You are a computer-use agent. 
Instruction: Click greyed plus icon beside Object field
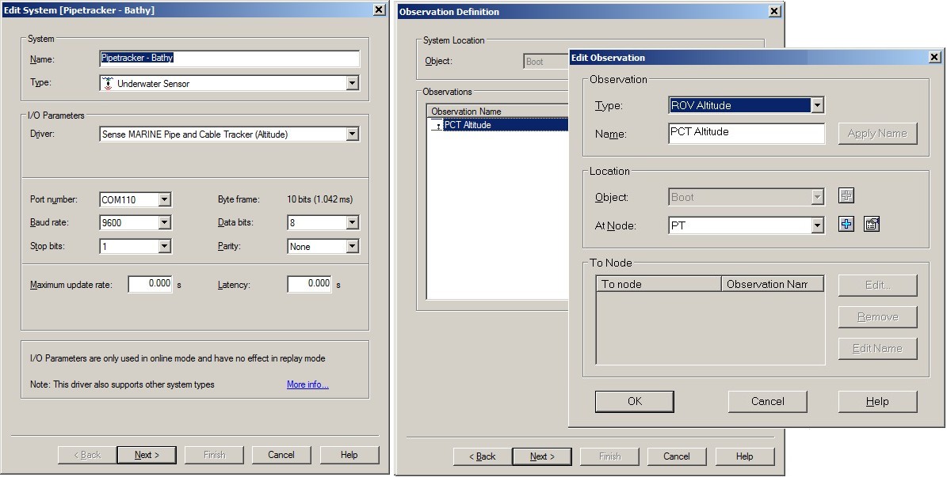[846, 195]
